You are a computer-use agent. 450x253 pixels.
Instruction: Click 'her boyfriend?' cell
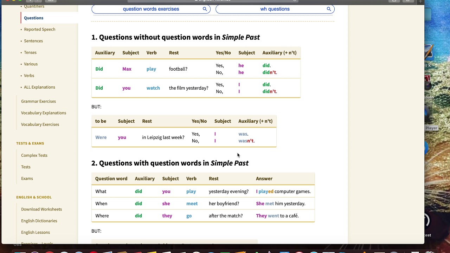(224, 203)
